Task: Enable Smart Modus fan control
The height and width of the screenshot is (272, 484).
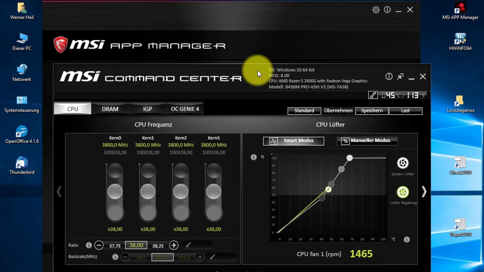Action: tap(293, 141)
